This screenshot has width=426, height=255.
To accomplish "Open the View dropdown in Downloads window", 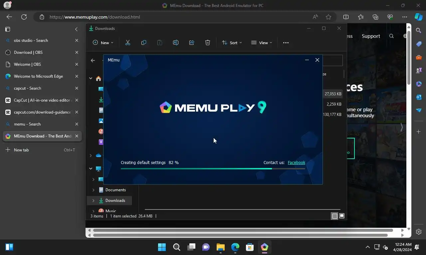I will pyautogui.click(x=262, y=42).
